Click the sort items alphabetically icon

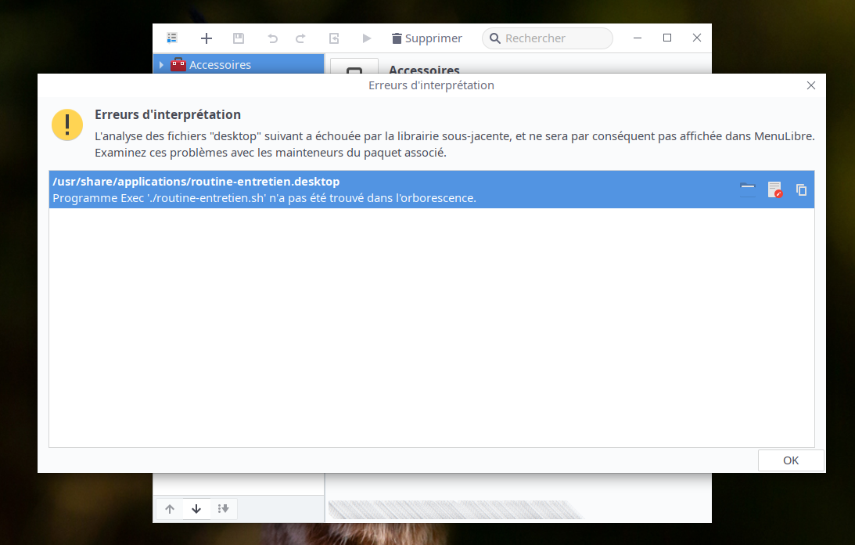(x=223, y=509)
